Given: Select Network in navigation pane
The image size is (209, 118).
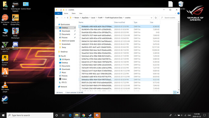Looking at the screenshot, I should click(x=64, y=87).
